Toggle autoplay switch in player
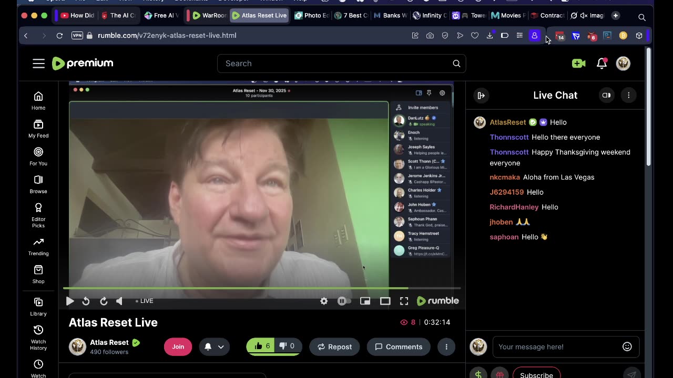 (x=344, y=301)
